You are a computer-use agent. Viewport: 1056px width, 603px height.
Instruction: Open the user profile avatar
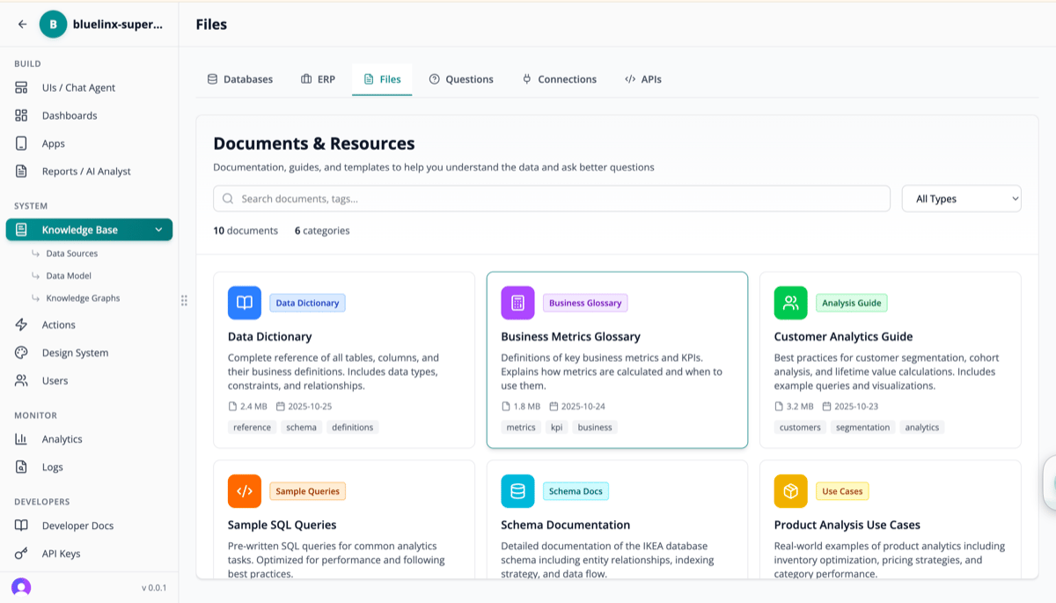coord(21,587)
